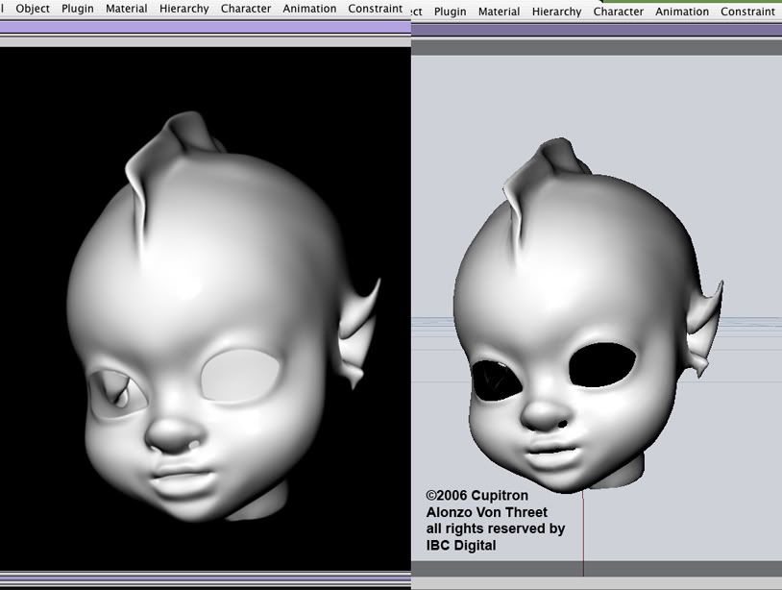Click the IBC Digital text in the viewport
782x590 pixels.
click(x=461, y=546)
